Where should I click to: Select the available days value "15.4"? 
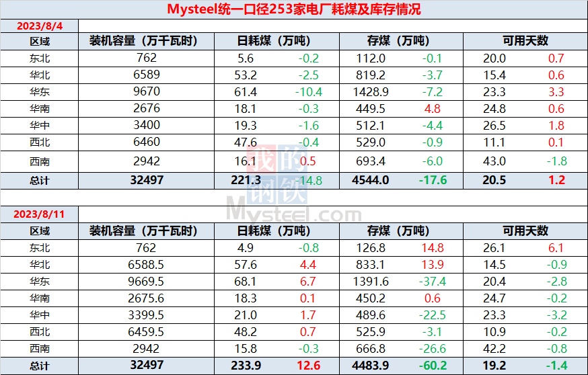click(x=494, y=75)
